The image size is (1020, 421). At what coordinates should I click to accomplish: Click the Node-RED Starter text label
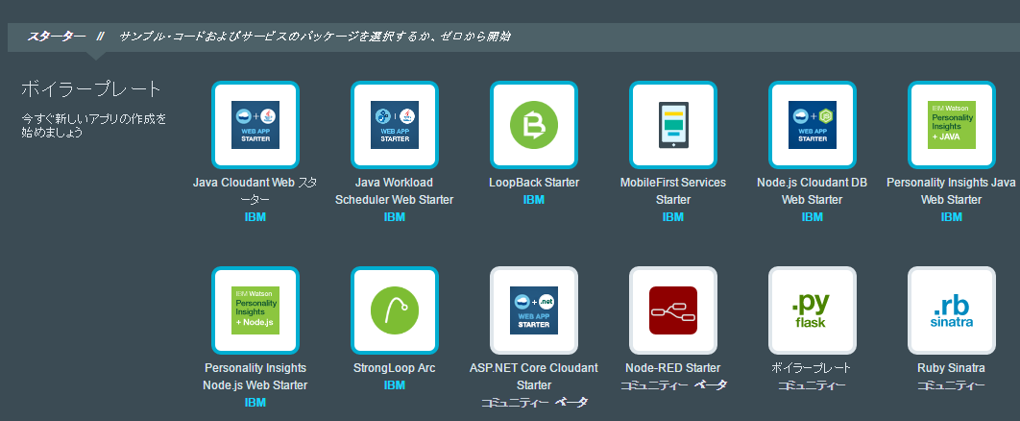coord(672,368)
